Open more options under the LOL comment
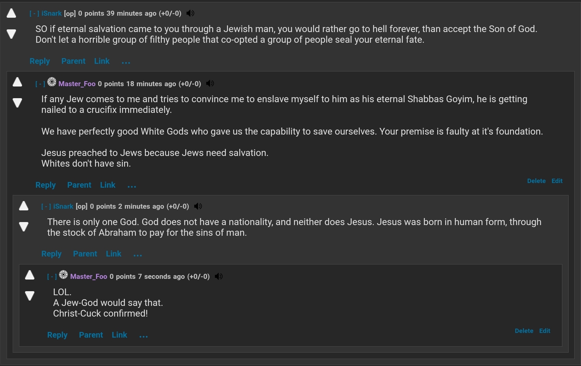 [143, 336]
